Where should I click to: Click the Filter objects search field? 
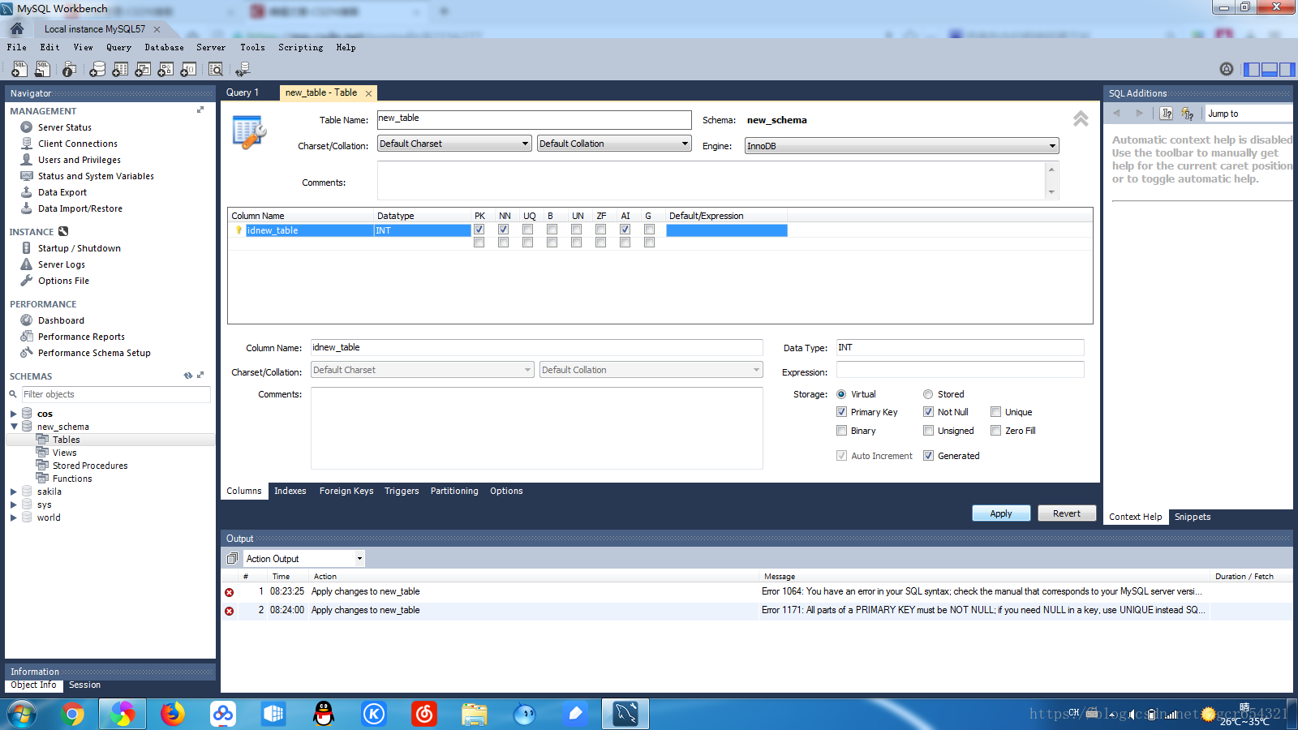coord(115,394)
